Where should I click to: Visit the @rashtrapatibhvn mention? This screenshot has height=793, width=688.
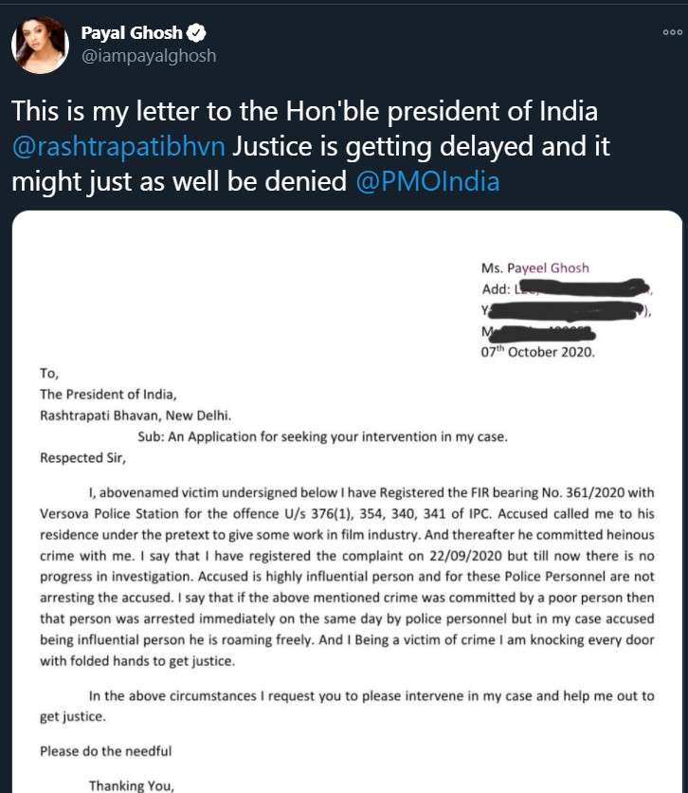118,147
